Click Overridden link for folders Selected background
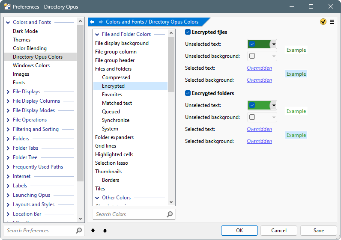 [259, 141]
